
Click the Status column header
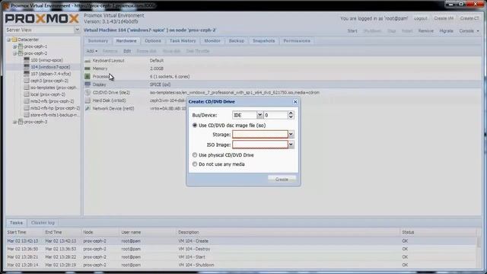pyautogui.click(x=438, y=232)
